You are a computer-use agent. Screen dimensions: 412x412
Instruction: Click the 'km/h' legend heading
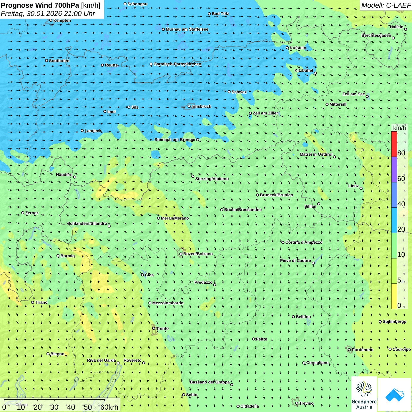(x=399, y=128)
